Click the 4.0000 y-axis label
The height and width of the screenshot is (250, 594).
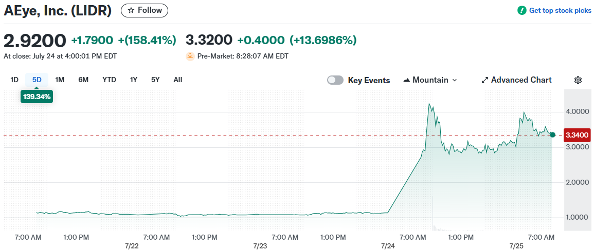[x=578, y=112]
